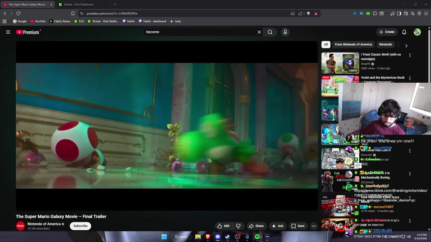Switch to Super Mario Galaxy Movie tab
The image size is (431, 242).
pos(28,4)
